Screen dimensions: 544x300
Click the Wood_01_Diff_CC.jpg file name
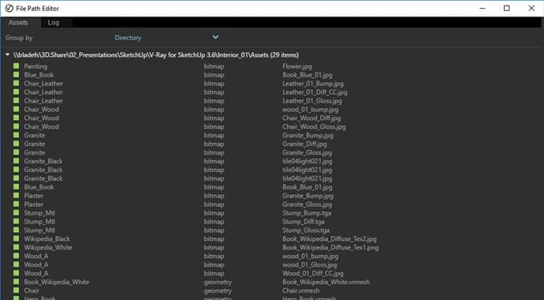pyautogui.click(x=313, y=273)
